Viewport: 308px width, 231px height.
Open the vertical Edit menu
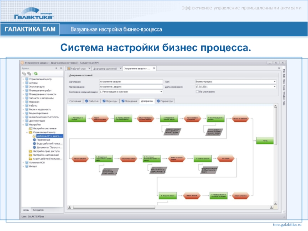284,75
